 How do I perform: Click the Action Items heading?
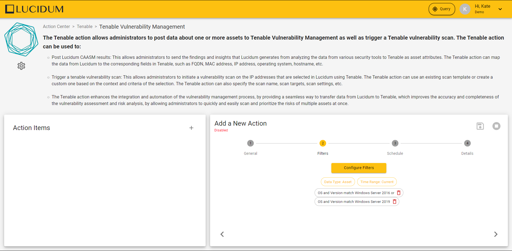coord(32,128)
